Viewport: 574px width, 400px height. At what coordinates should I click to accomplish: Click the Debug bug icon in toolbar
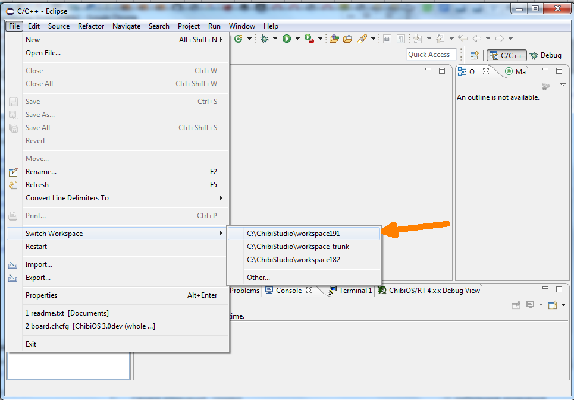tap(265, 39)
